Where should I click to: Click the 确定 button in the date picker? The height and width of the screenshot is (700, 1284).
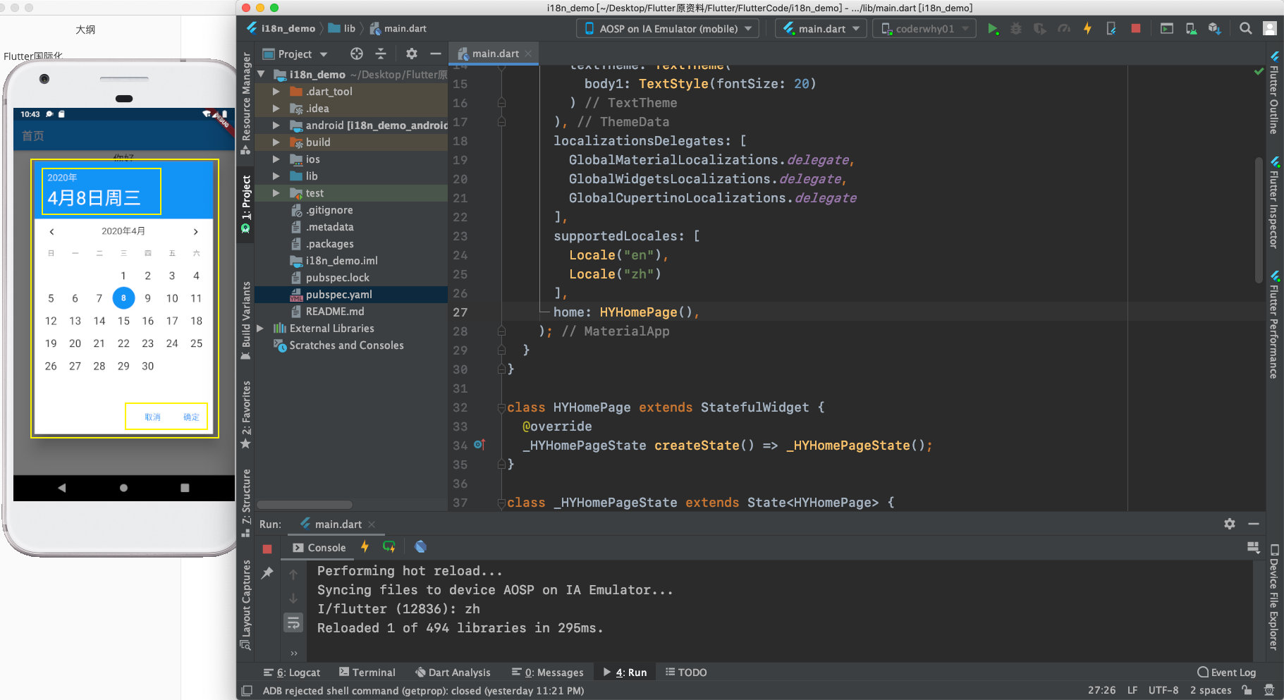(x=191, y=417)
